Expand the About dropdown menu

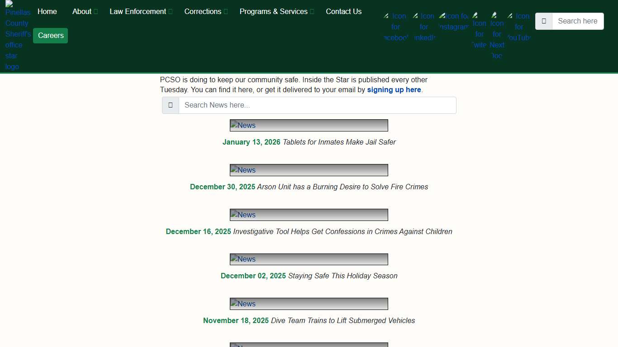click(85, 12)
